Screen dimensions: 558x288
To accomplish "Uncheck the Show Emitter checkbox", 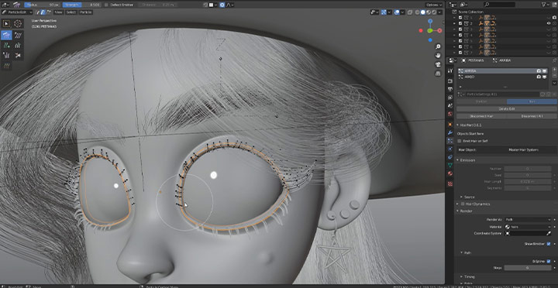I will coord(549,244).
